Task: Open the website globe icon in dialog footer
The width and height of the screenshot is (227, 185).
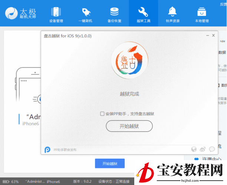Action: [x=194, y=149]
